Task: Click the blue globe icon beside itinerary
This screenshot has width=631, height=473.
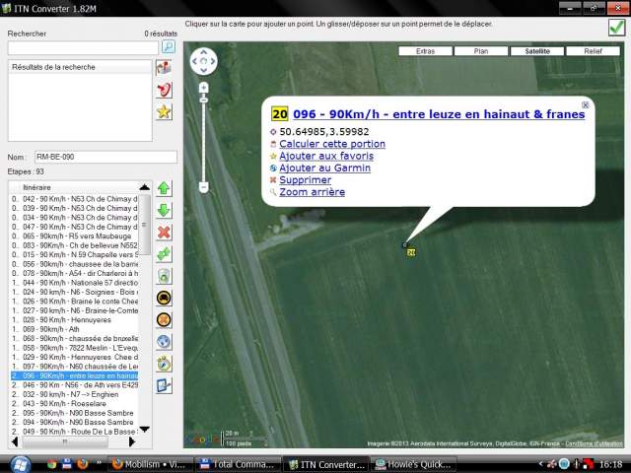Action: click(164, 342)
